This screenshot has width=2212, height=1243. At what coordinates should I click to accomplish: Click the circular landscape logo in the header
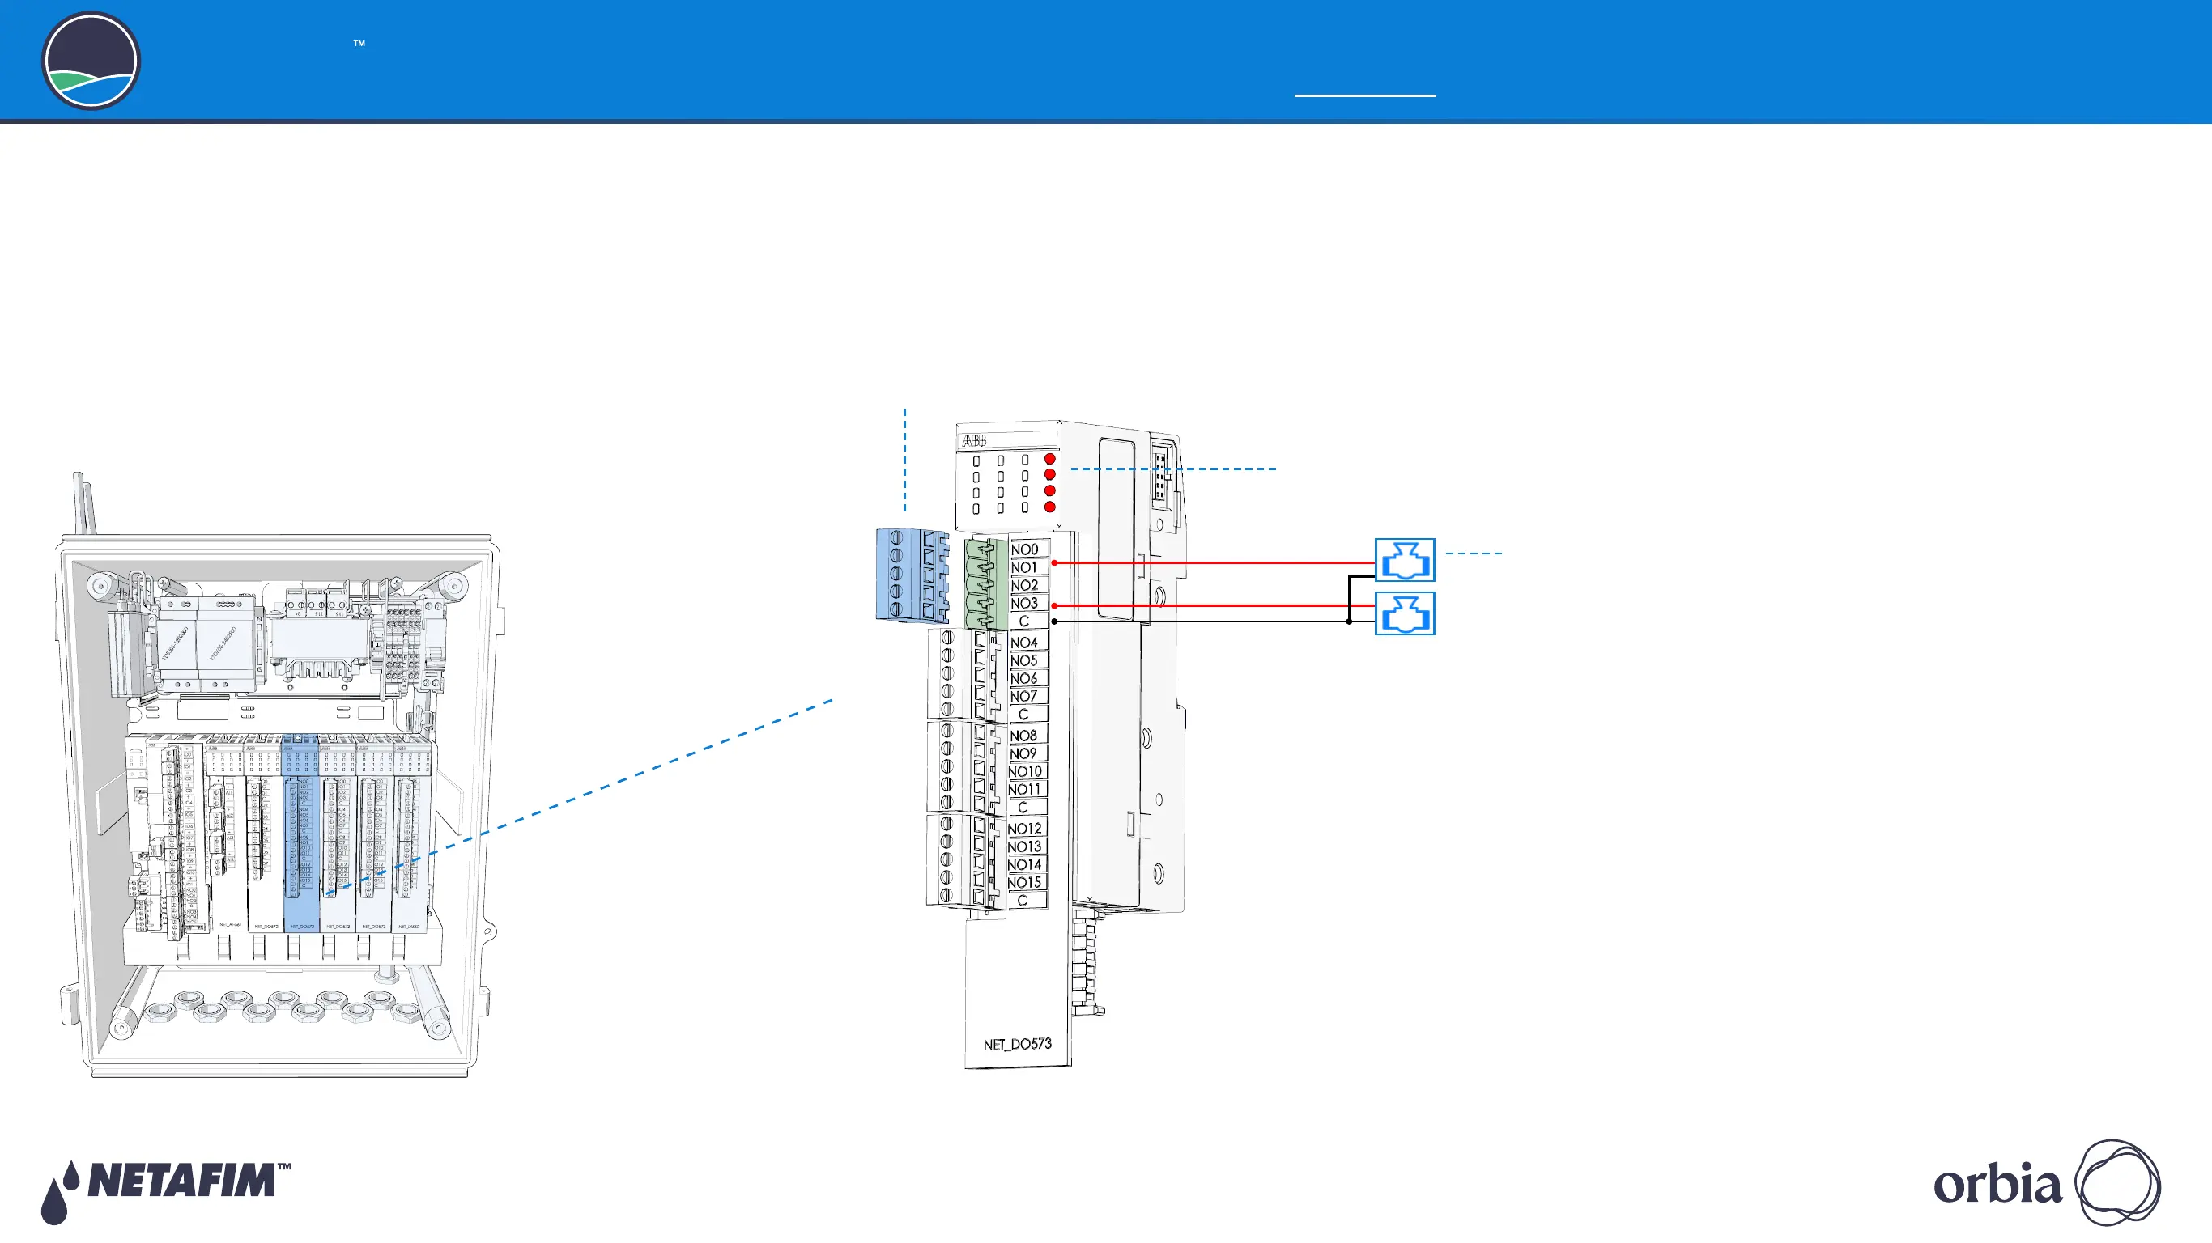tap(90, 61)
